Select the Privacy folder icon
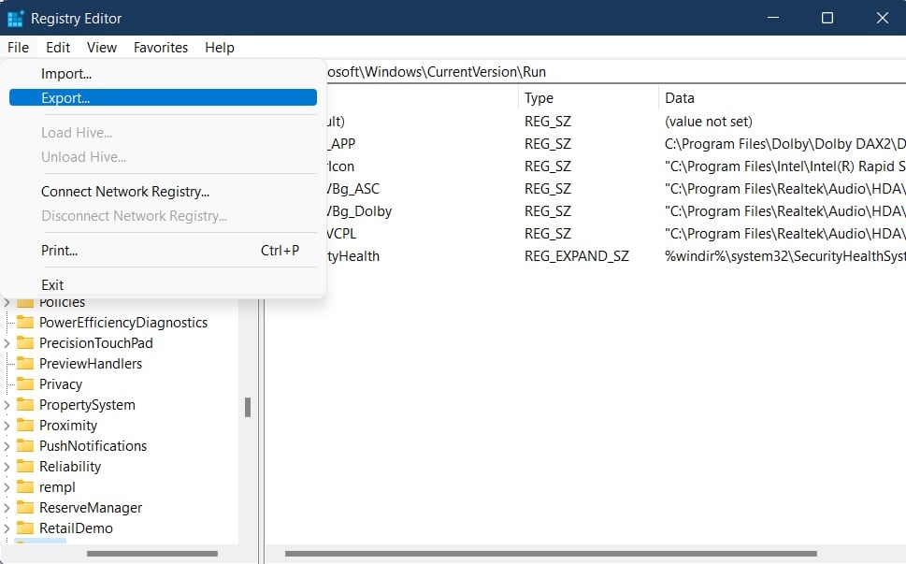The image size is (906, 564). (25, 383)
